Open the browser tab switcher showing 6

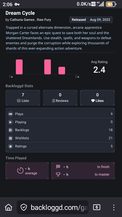(97, 207)
